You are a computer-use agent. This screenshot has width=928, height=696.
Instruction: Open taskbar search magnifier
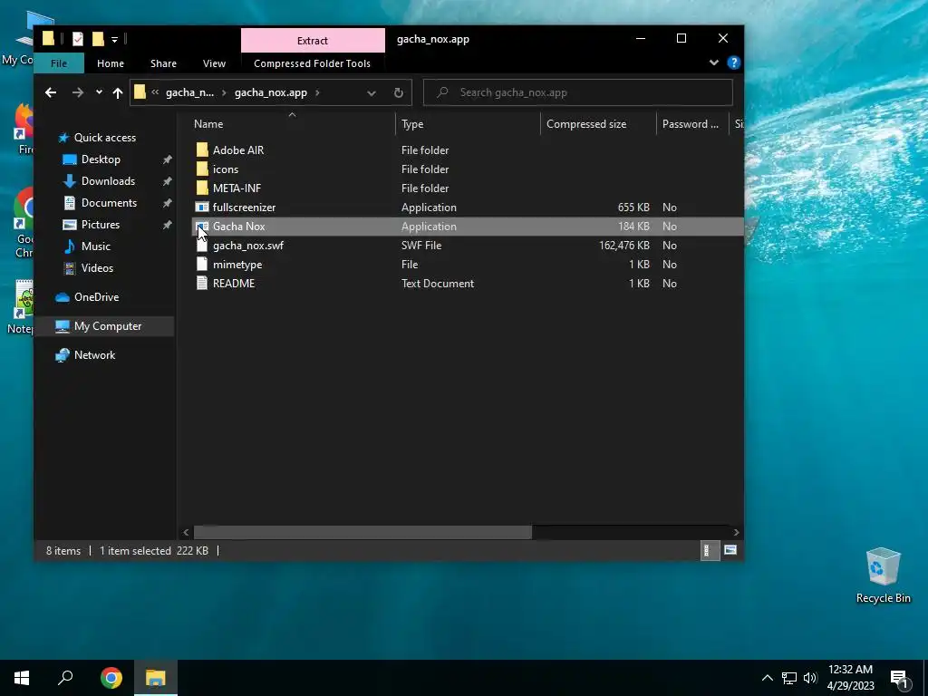pos(65,678)
